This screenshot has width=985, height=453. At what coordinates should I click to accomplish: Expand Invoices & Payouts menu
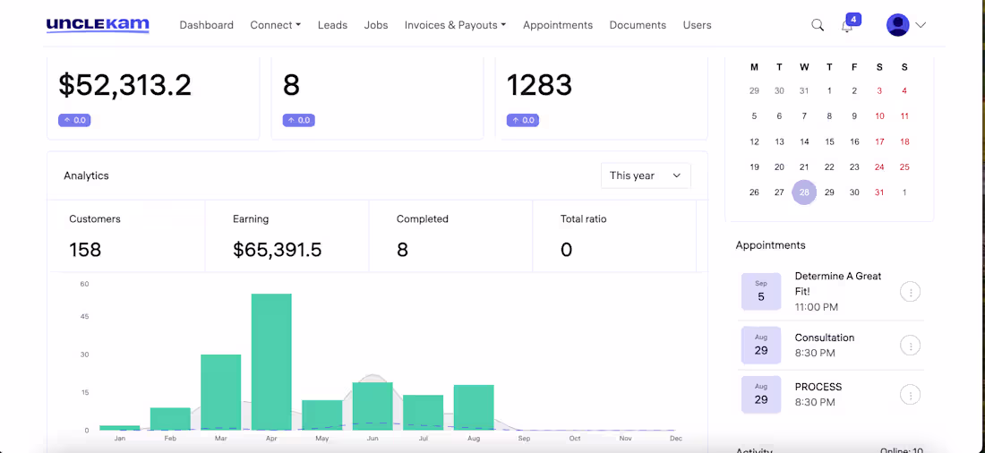coord(456,25)
